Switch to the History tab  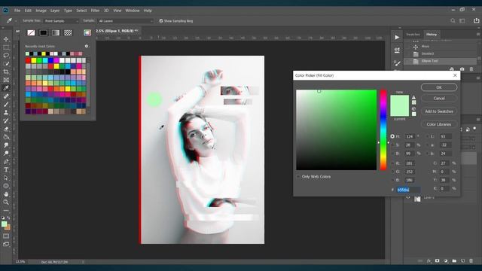tap(432, 35)
